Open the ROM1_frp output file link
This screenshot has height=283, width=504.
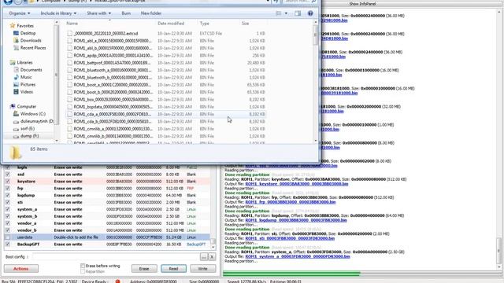(x=291, y=202)
